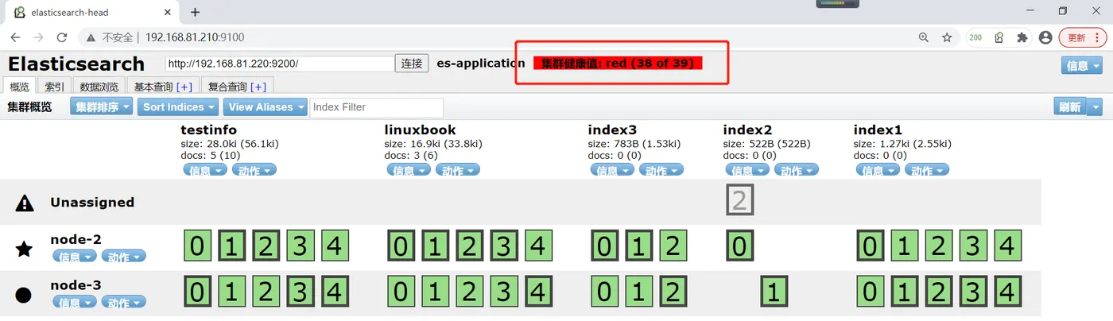Open the index3 actions dropdown

pos(661,170)
